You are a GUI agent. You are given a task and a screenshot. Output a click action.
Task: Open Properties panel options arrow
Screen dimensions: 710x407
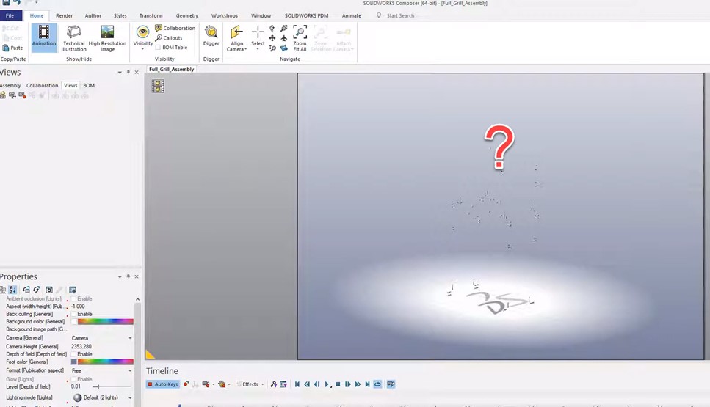(x=120, y=276)
